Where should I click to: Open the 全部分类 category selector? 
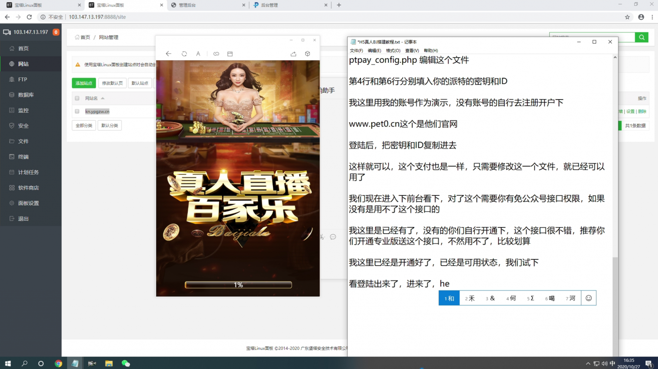[x=84, y=125]
